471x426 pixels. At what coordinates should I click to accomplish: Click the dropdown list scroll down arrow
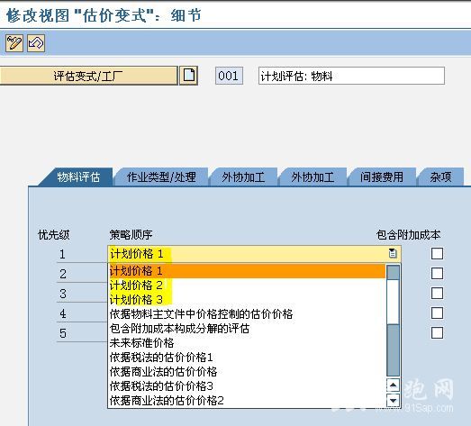point(393,400)
